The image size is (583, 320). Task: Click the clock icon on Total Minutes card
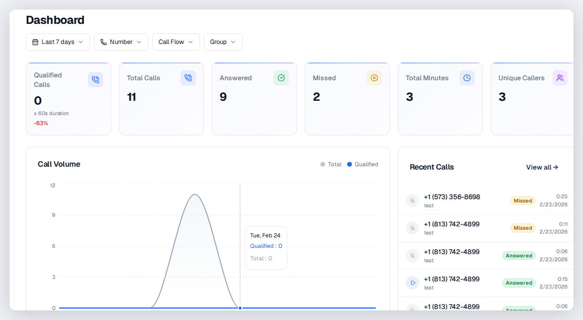(466, 77)
